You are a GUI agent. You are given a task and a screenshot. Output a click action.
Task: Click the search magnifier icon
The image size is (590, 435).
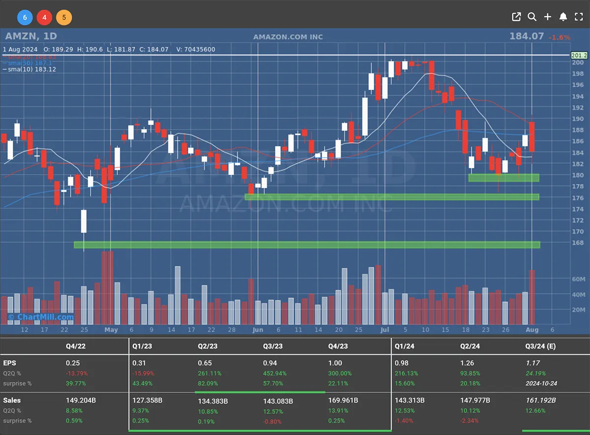click(532, 17)
